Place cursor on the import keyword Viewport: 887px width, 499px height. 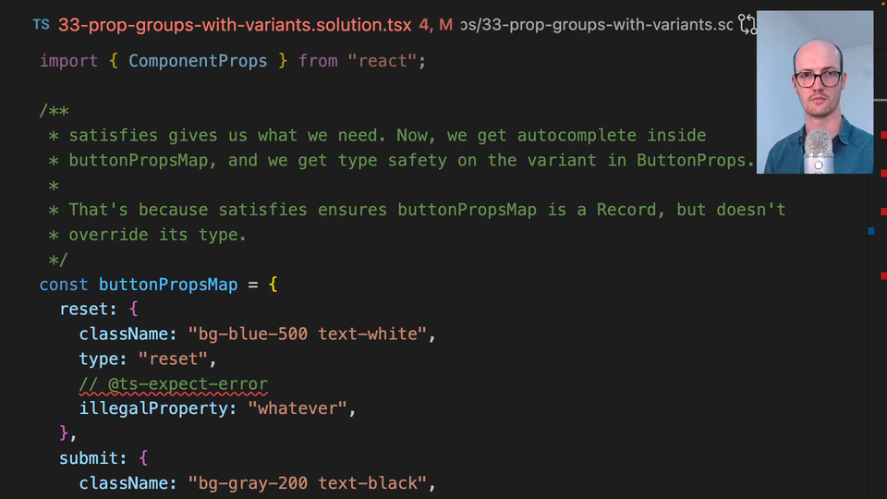pyautogui.click(x=68, y=61)
